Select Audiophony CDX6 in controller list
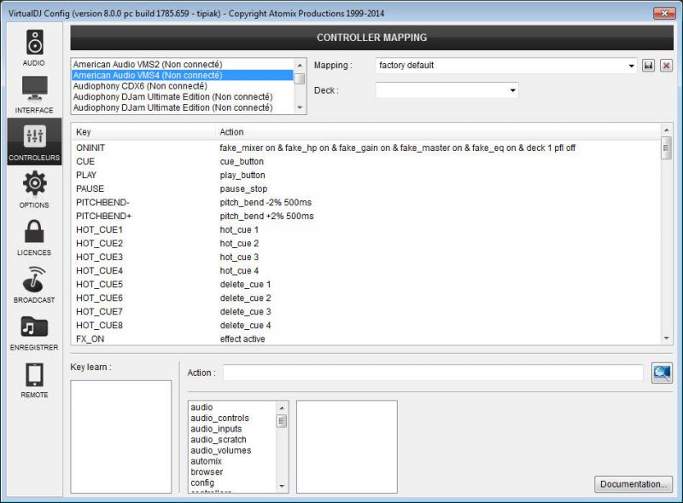This screenshot has width=683, height=503. tap(140, 86)
